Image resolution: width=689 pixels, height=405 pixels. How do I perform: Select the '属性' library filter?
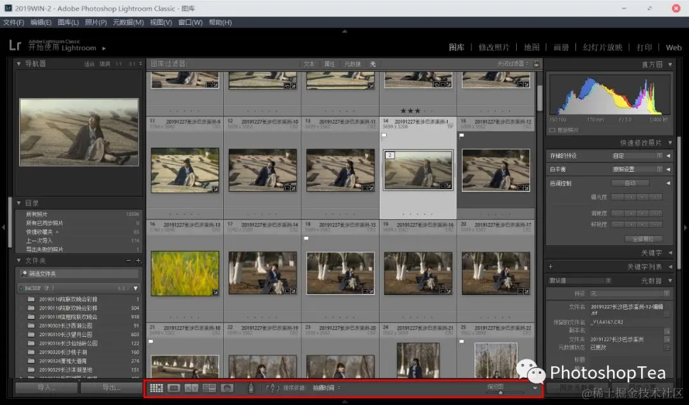tap(329, 64)
